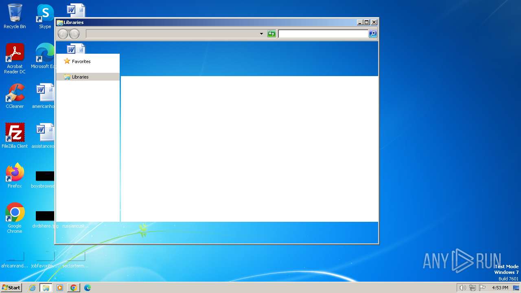Image resolution: width=521 pixels, height=293 pixels.
Task: Click the Chrome taskbar button
Action: [74, 288]
